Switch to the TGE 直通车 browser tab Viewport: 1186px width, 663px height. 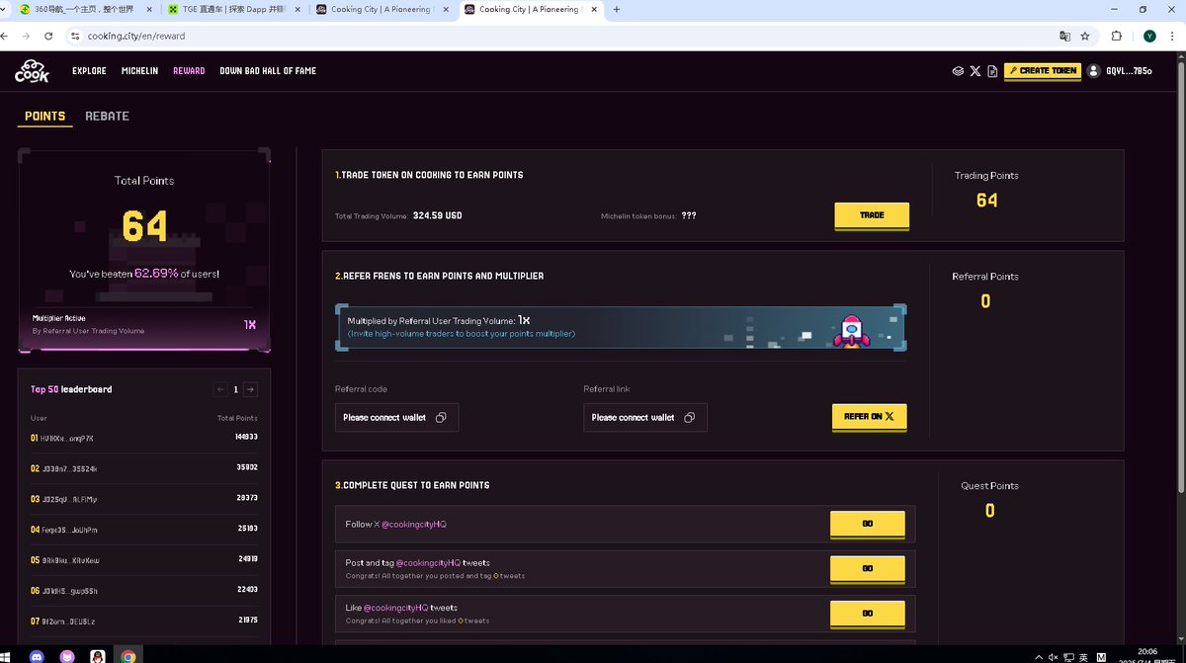pyautogui.click(x=231, y=9)
